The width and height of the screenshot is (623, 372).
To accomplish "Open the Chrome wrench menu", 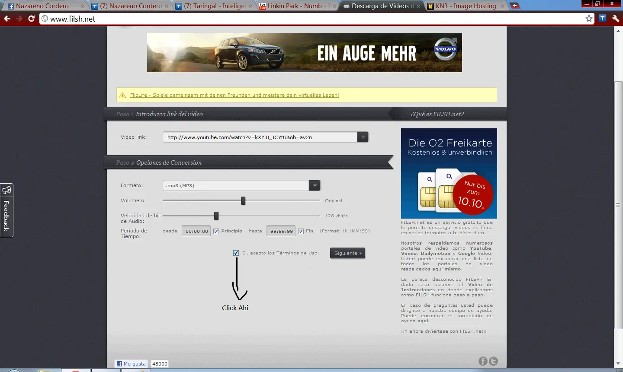I will (x=616, y=18).
